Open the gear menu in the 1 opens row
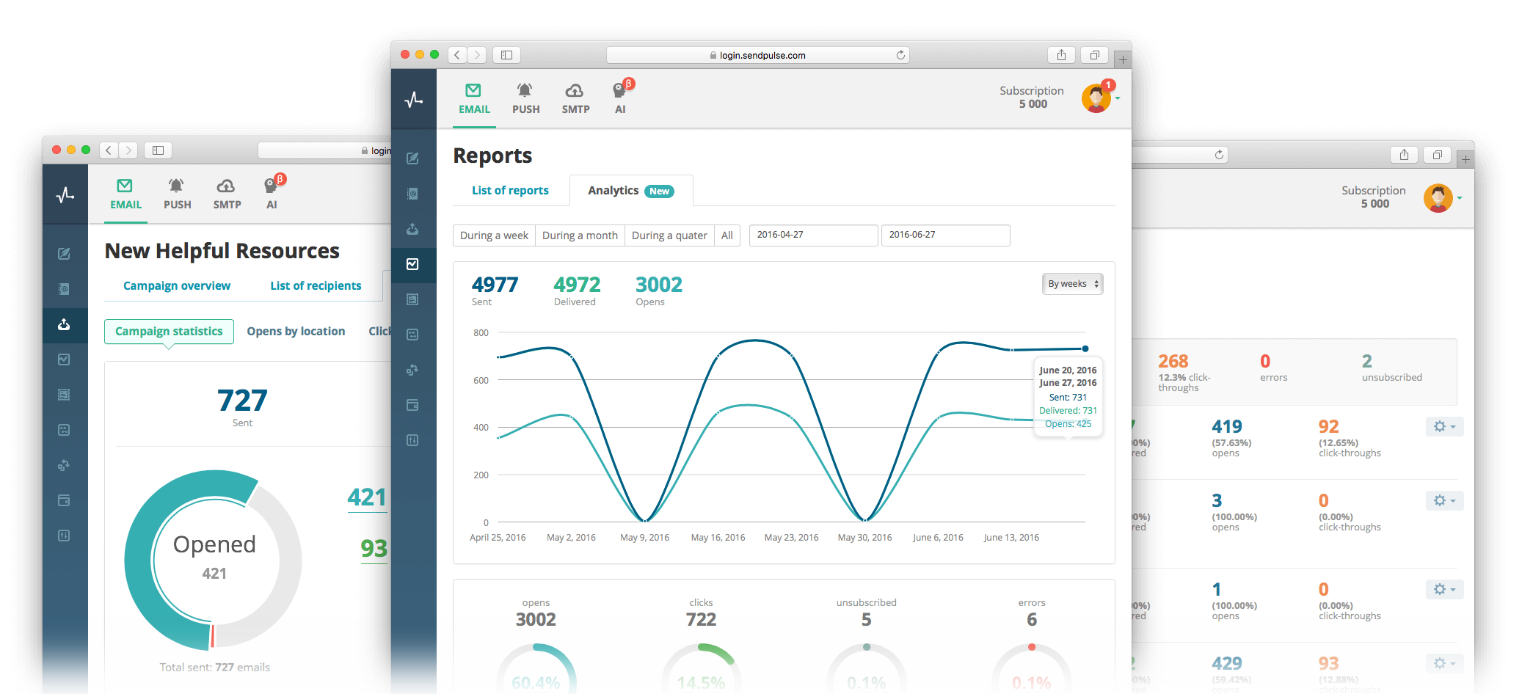 pos(1444,590)
